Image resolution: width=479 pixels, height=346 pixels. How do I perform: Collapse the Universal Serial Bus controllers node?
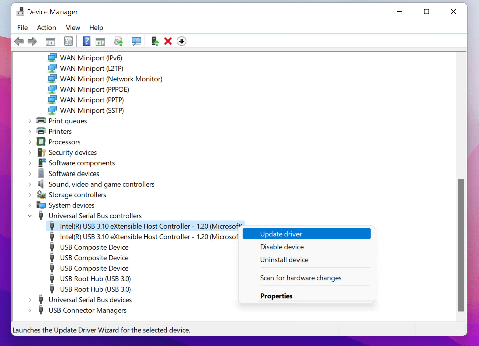[x=30, y=216]
